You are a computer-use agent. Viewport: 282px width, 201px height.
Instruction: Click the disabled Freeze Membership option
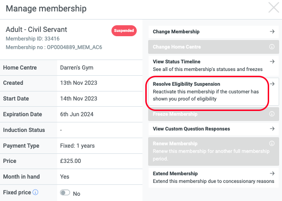[213, 114]
